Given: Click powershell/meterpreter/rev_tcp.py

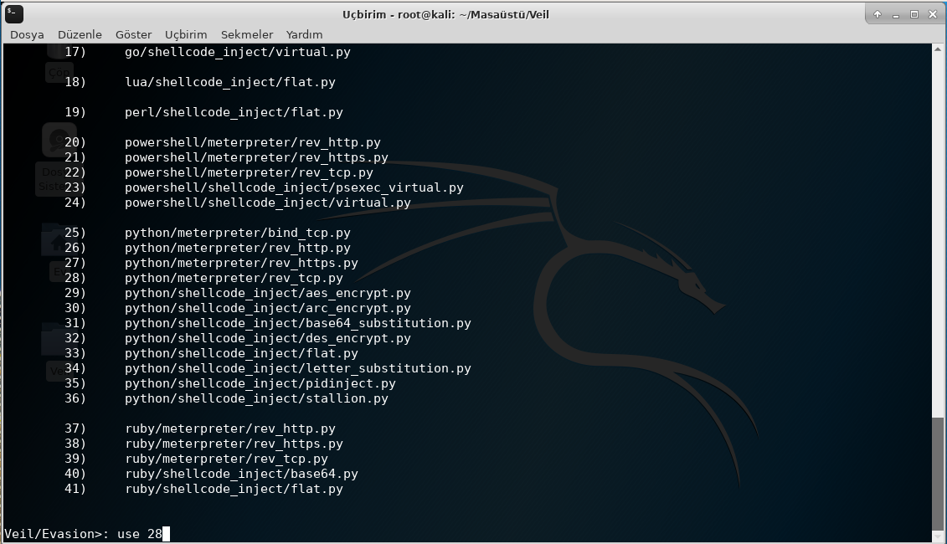Looking at the screenshot, I should tap(249, 172).
